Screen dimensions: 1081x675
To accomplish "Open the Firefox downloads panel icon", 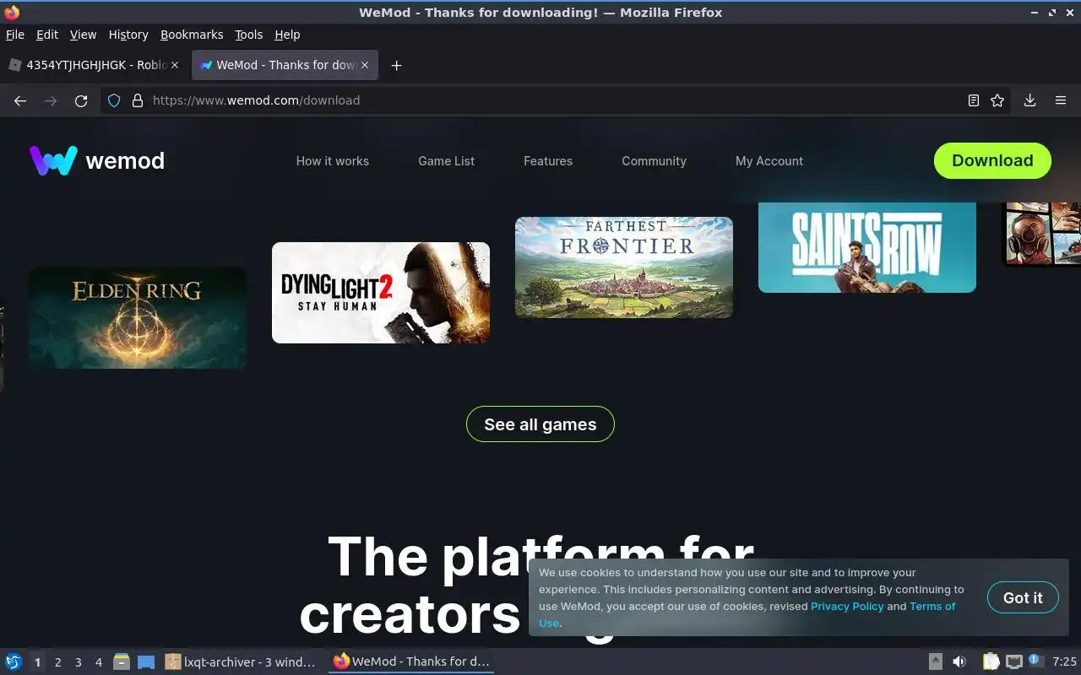I will click(x=1030, y=100).
